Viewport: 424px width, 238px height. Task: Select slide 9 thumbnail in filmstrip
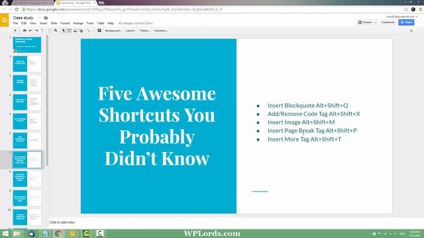27,198
